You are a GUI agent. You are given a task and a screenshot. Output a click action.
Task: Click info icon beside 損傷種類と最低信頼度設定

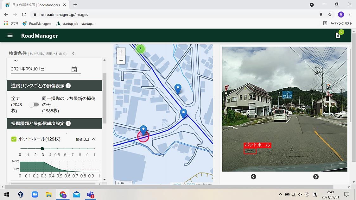coord(68,124)
